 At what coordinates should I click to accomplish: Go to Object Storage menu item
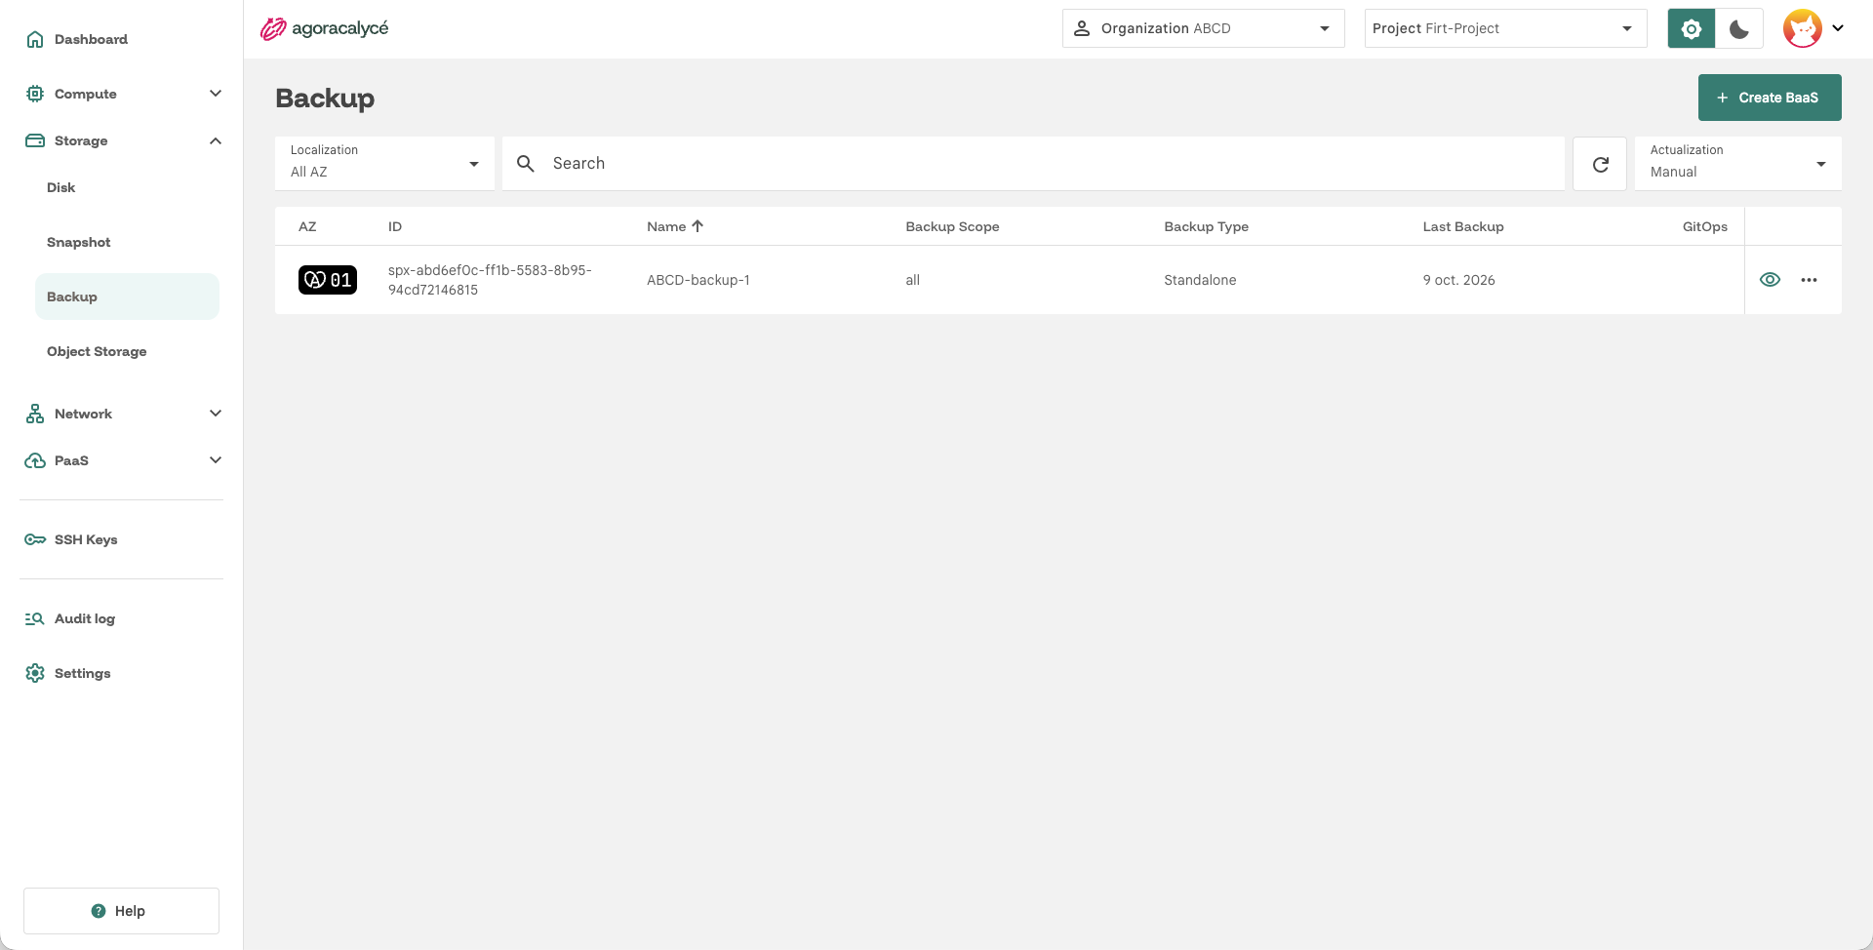127,351
